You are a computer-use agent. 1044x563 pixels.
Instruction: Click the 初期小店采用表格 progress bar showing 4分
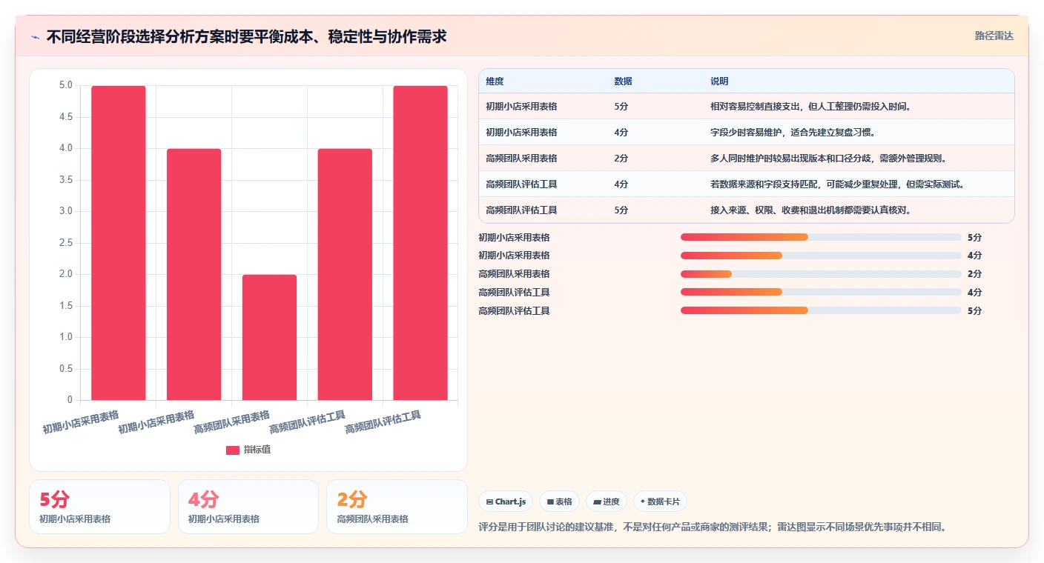[x=821, y=256]
